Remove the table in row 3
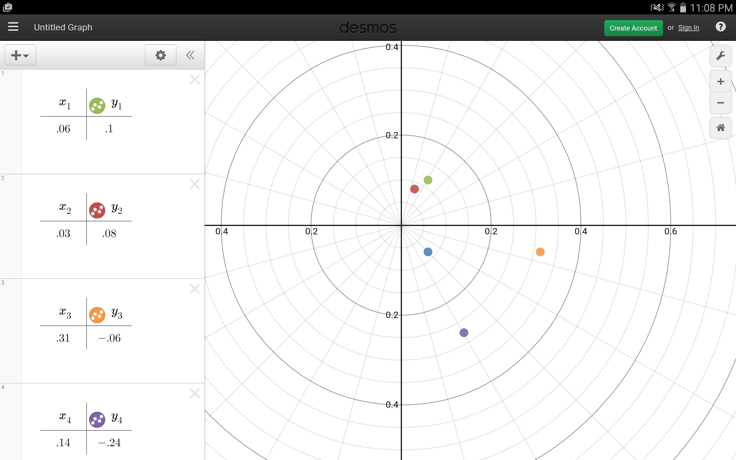Image resolution: width=736 pixels, height=460 pixels. coord(195,289)
